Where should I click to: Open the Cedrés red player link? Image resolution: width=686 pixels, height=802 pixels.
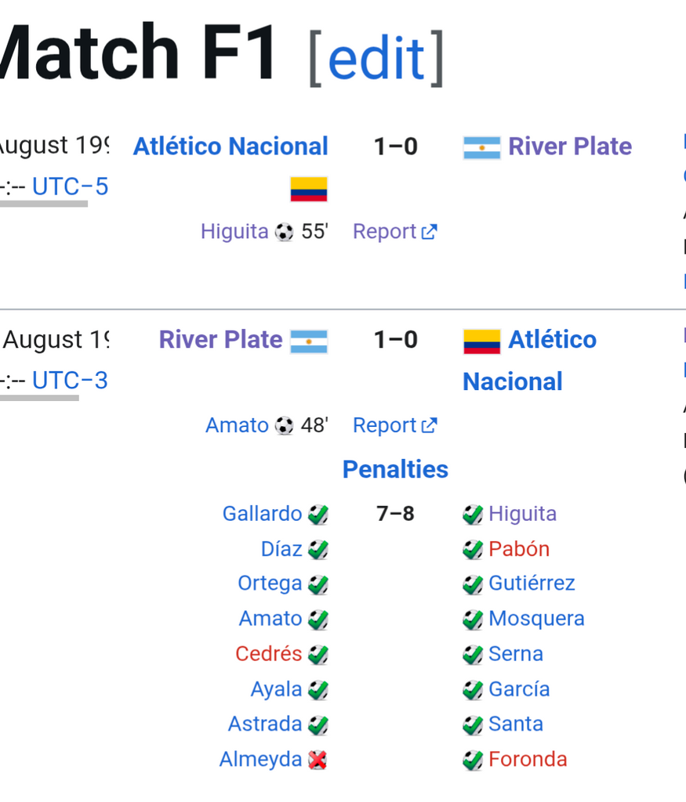coord(268,654)
